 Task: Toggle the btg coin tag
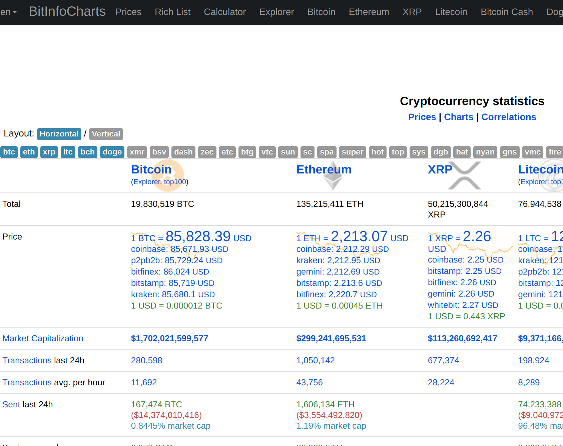[x=247, y=152]
